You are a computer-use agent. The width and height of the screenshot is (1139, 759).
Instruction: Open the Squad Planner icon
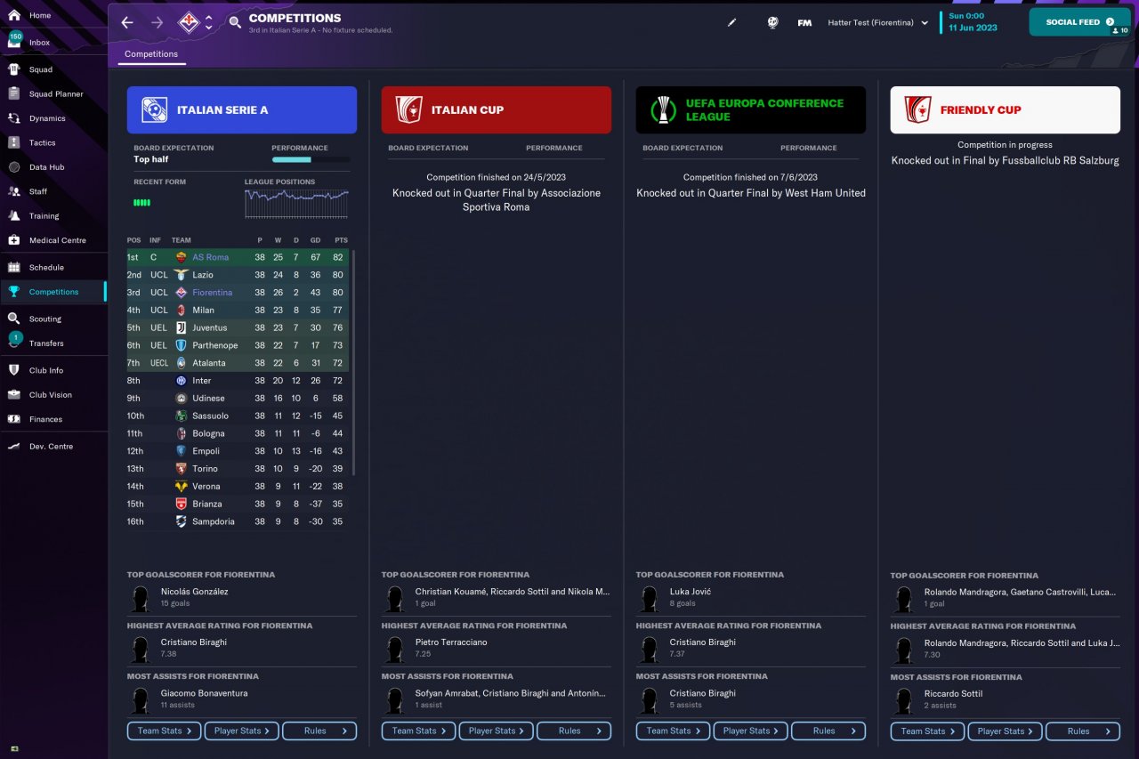point(14,93)
